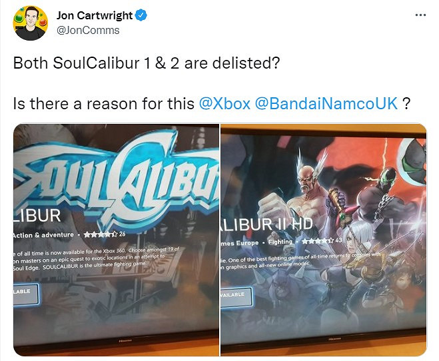Click the SoulCalibur logo in left photo
This screenshot has width=439, height=361.
(116, 179)
